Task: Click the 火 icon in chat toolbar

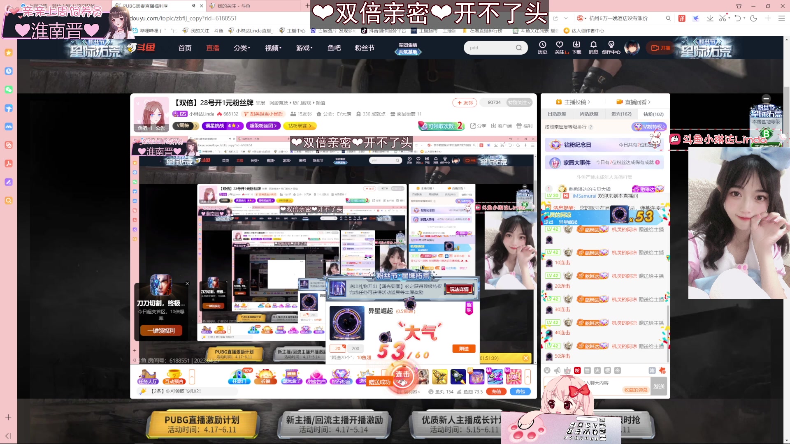Action: click(x=597, y=370)
